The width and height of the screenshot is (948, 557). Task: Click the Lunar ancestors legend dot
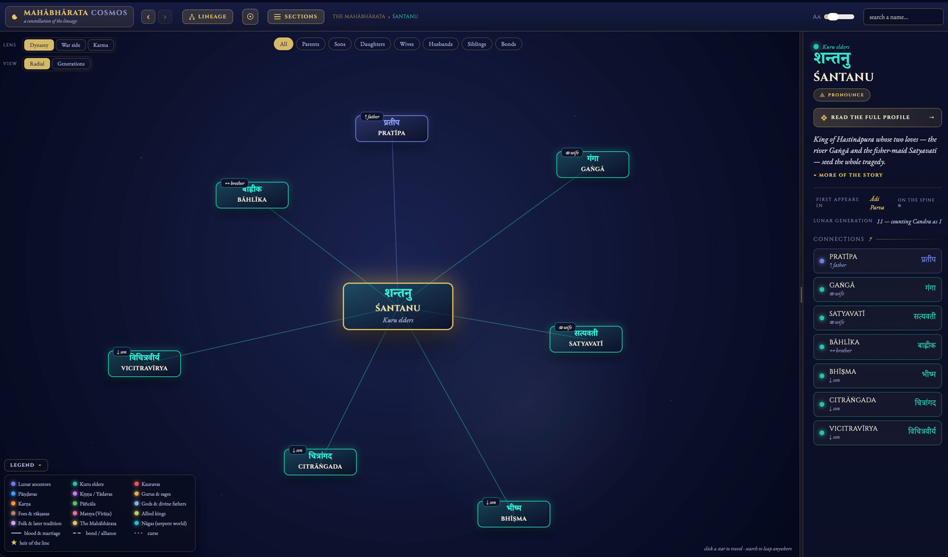point(13,484)
